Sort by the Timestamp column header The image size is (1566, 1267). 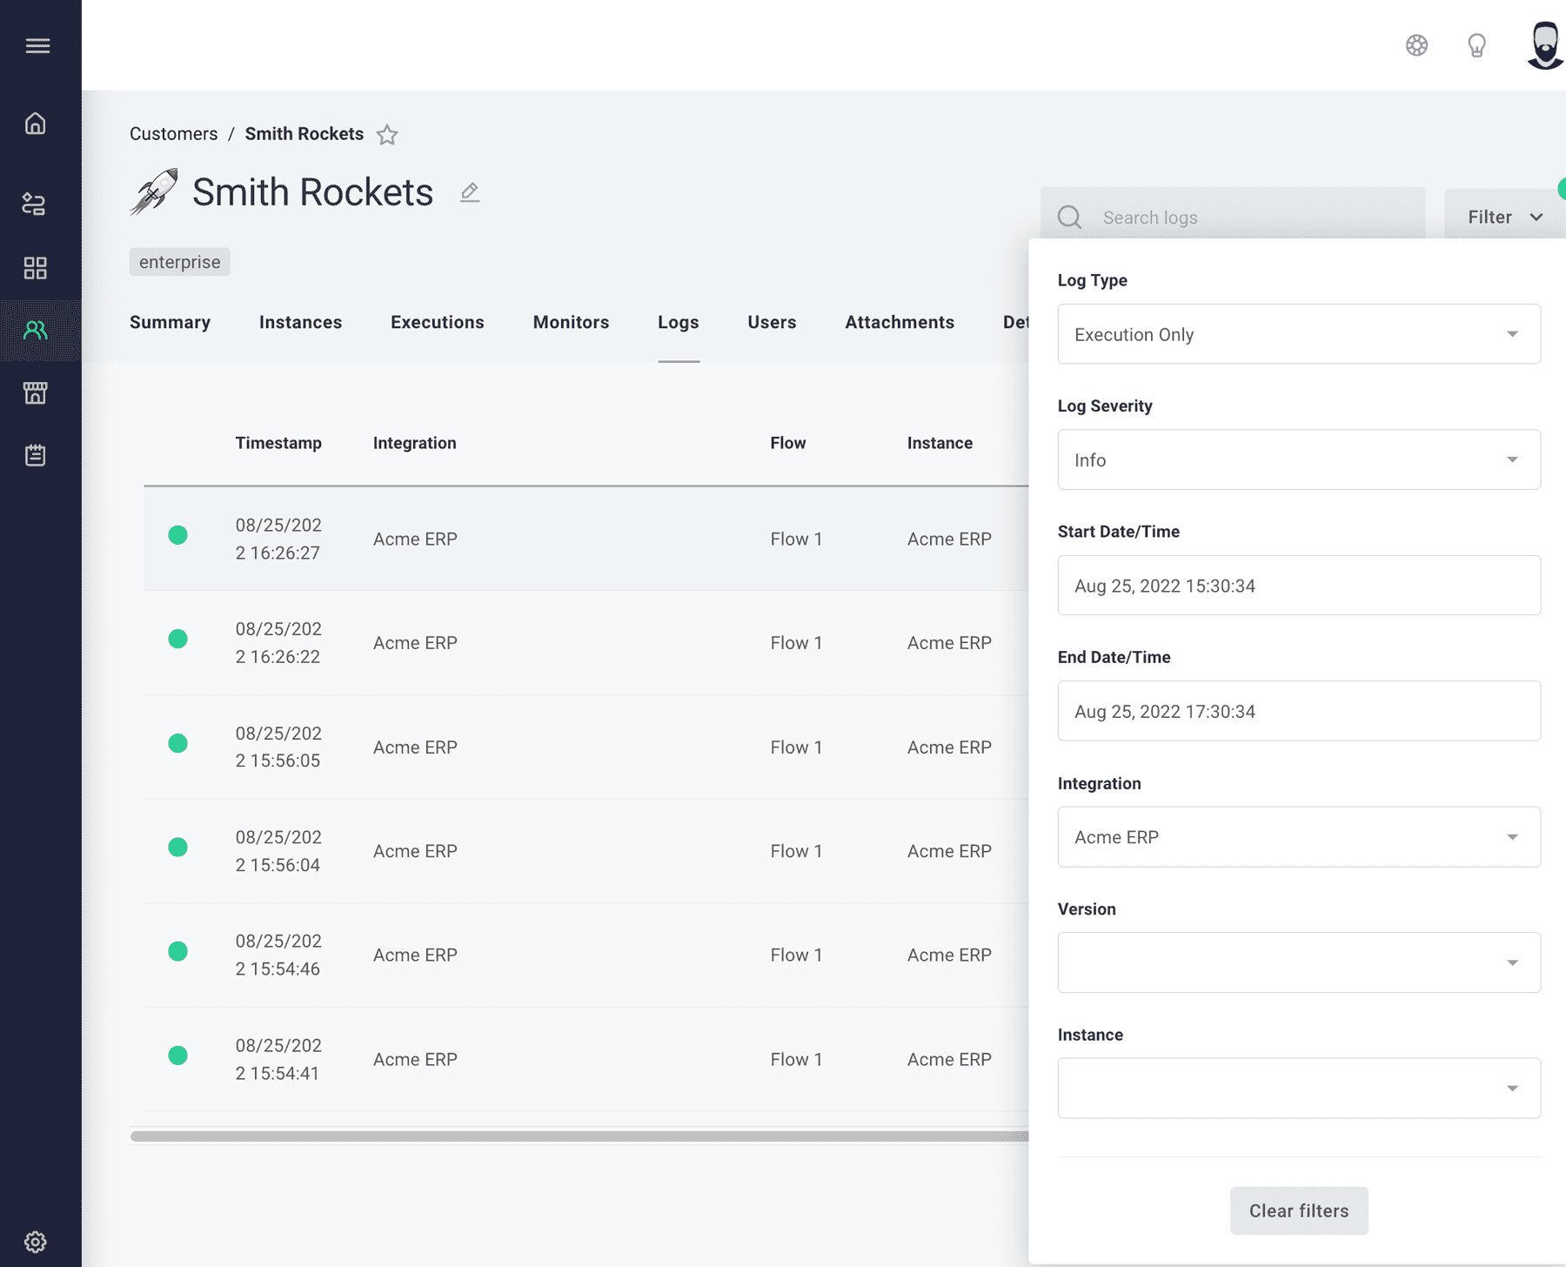[x=278, y=443]
